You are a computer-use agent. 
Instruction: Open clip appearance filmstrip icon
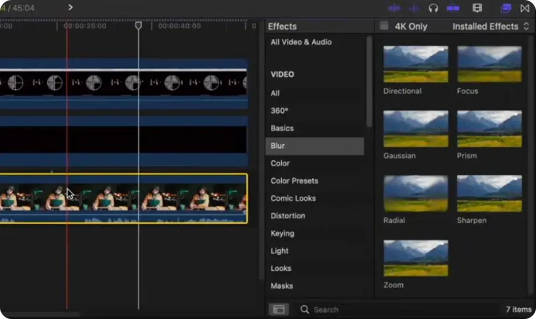click(477, 8)
